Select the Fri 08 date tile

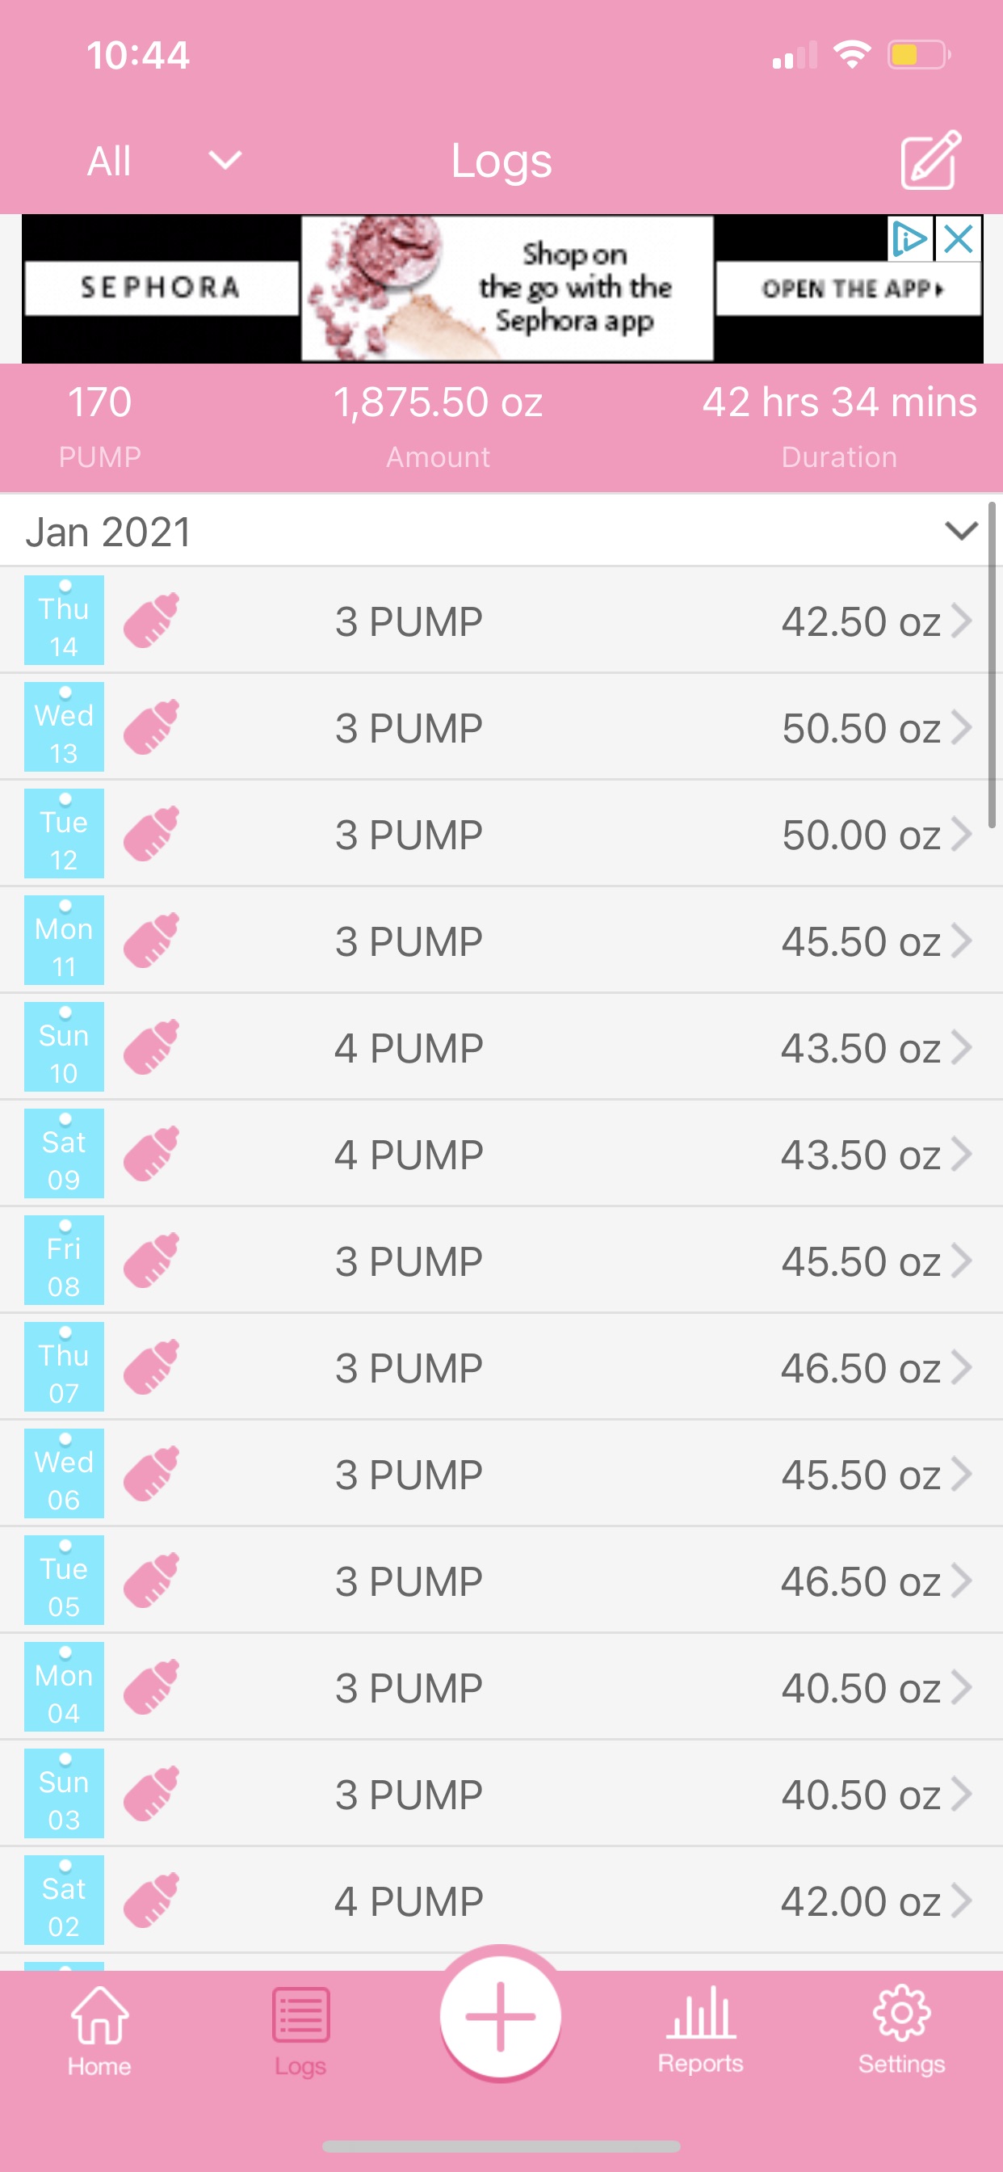(64, 1261)
